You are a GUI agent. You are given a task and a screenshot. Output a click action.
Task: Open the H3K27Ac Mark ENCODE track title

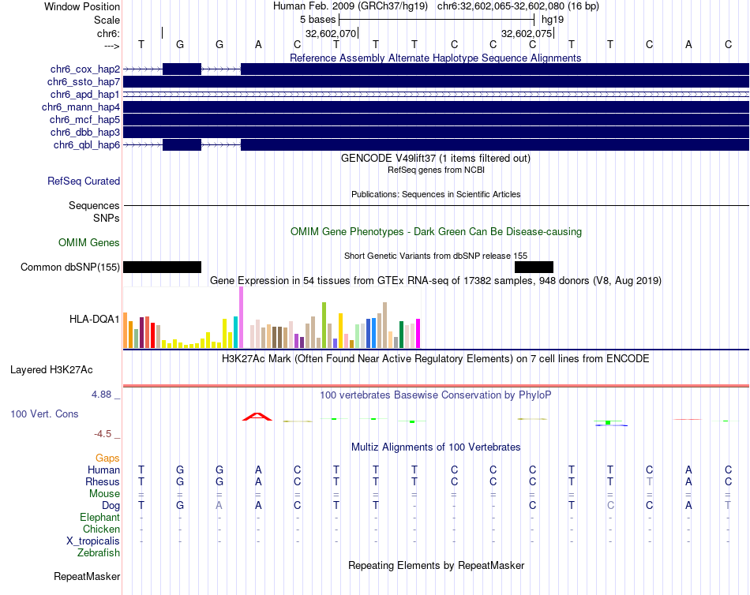[x=435, y=359]
